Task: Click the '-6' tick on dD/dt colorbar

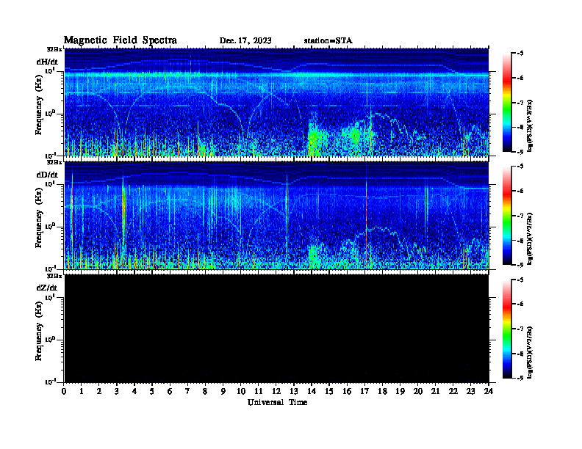Action: point(520,191)
